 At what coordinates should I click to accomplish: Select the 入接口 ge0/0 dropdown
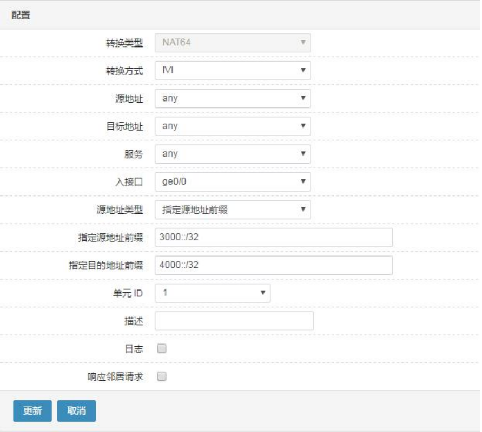point(233,182)
